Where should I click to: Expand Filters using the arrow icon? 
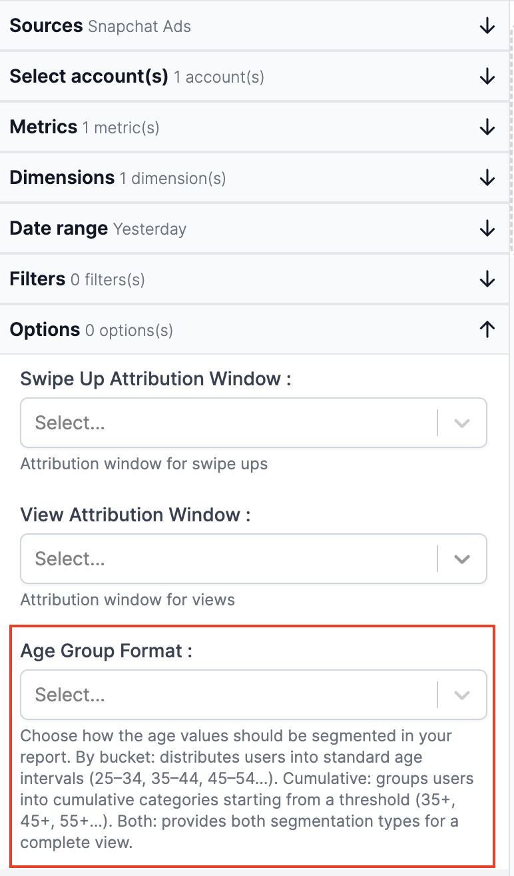pyautogui.click(x=487, y=279)
